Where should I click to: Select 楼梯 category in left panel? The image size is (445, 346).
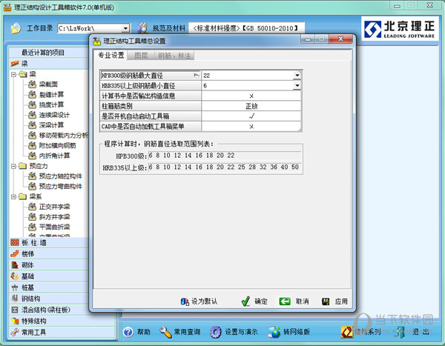[27, 253]
